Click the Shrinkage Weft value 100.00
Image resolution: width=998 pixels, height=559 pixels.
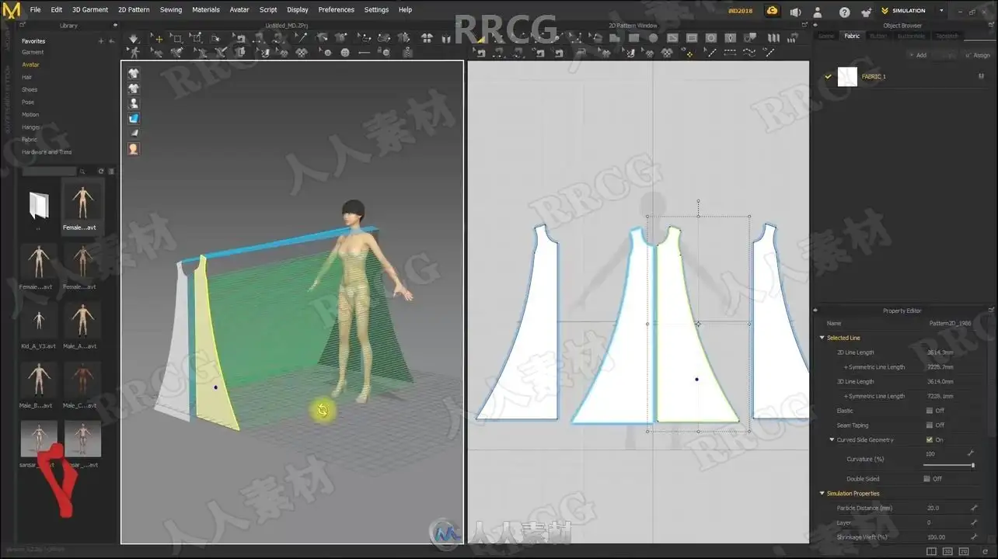coord(936,536)
